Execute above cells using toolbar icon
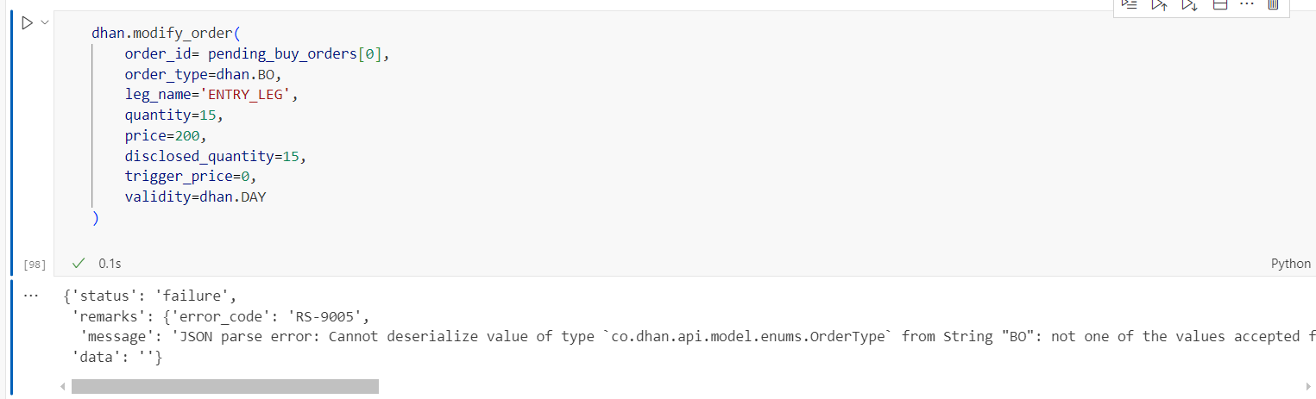 (x=1159, y=4)
